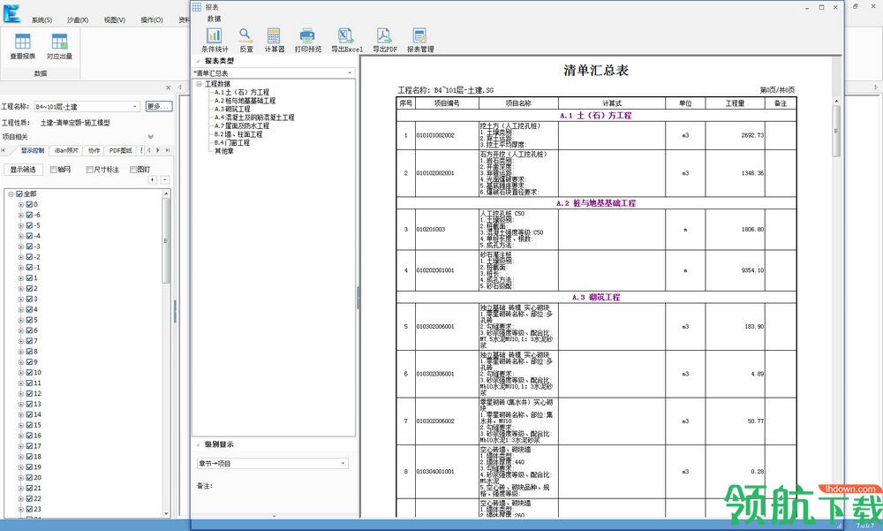Select A.1 土(石)方工程 tree item
Viewport: 883px width, 531px height.
[x=242, y=92]
